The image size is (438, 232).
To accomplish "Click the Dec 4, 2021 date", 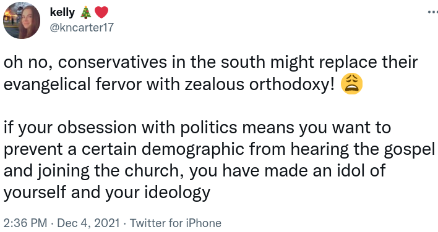I will point(88,223).
